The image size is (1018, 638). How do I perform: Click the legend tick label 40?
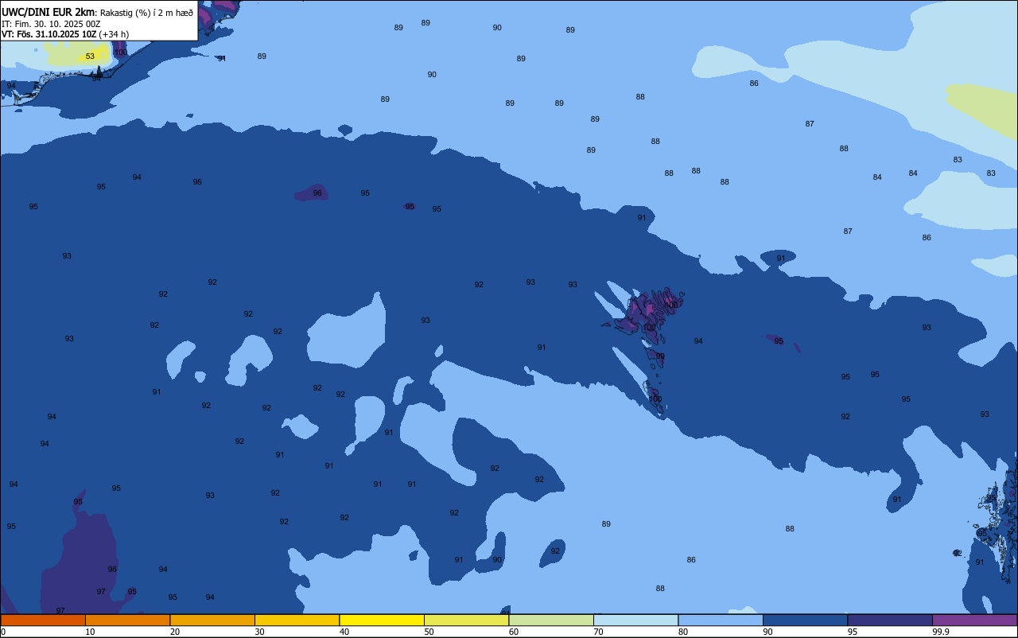pos(344,632)
